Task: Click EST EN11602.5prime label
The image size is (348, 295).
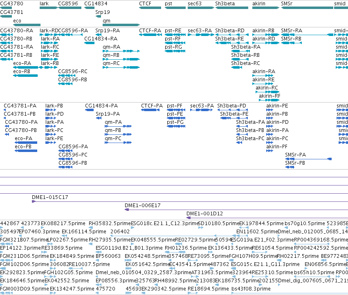Action: tap(257, 232)
